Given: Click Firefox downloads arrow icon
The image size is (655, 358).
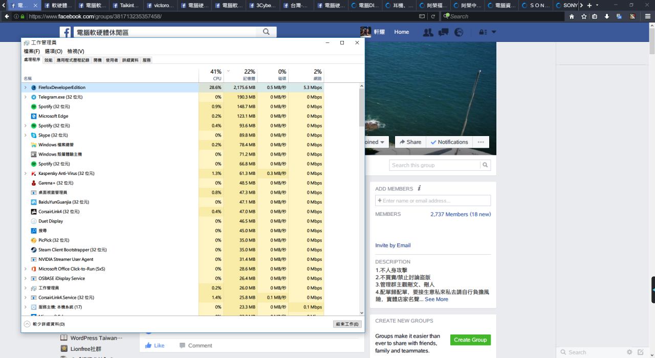Looking at the screenshot, I should click(x=606, y=16).
